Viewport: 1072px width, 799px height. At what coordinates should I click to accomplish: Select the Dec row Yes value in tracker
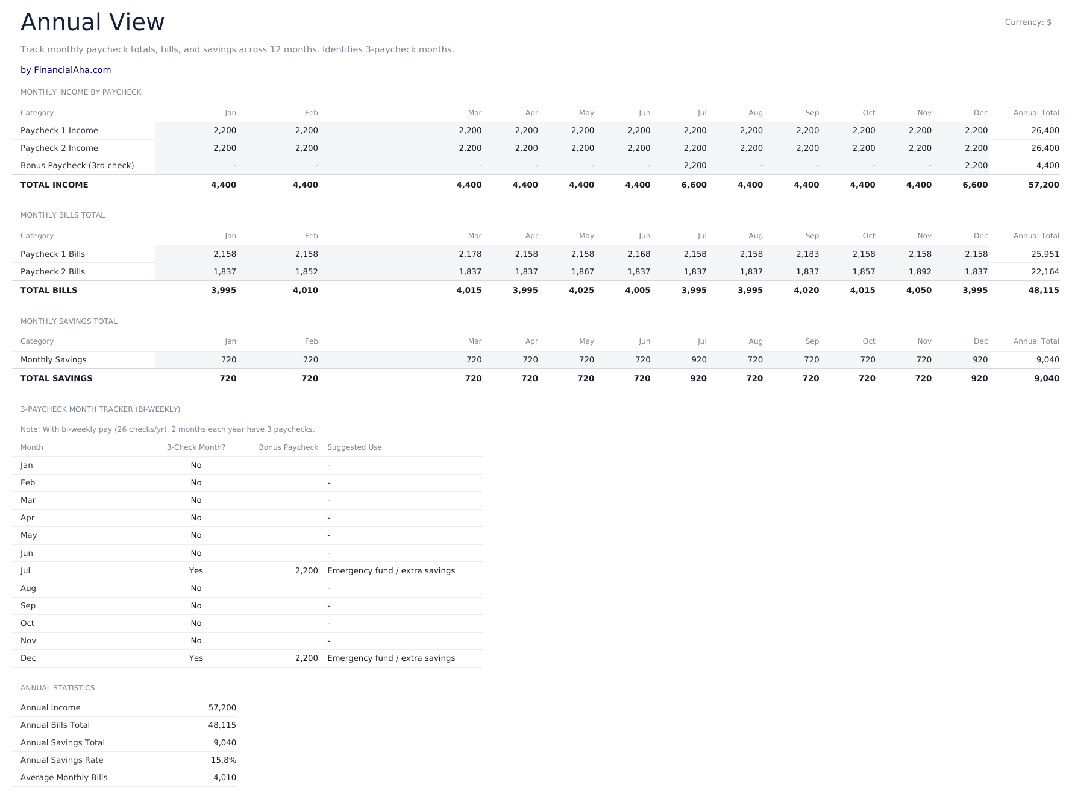[x=196, y=658]
